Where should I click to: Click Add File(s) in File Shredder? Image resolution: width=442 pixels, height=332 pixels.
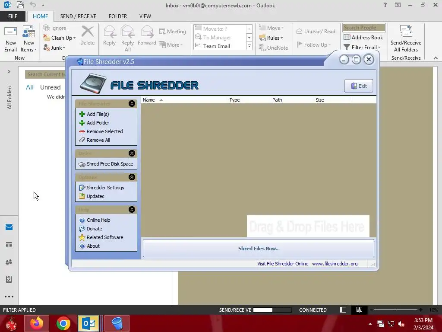(x=94, y=114)
